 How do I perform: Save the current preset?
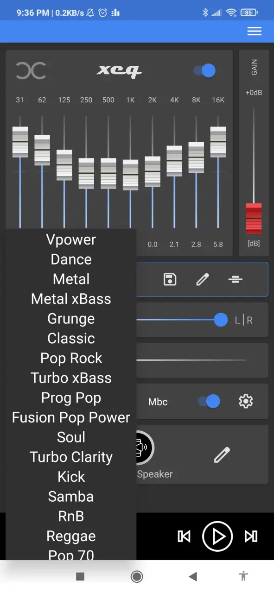(x=170, y=279)
